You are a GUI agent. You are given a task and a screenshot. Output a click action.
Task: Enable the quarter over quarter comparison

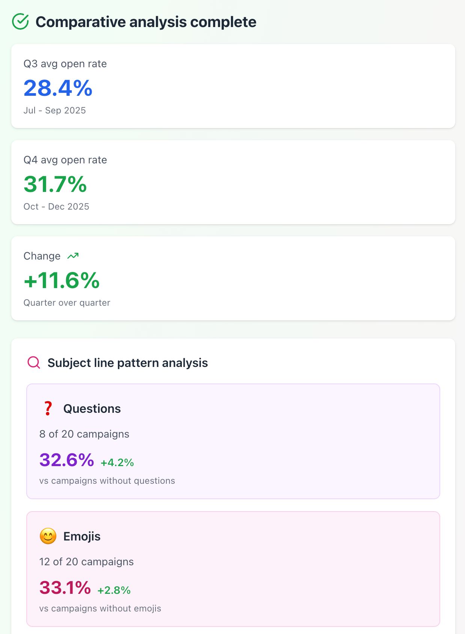click(66, 302)
